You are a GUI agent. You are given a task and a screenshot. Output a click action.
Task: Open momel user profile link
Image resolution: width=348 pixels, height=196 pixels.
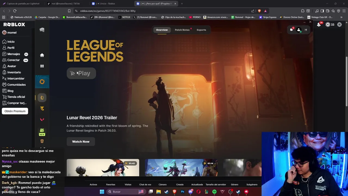pos(10,32)
